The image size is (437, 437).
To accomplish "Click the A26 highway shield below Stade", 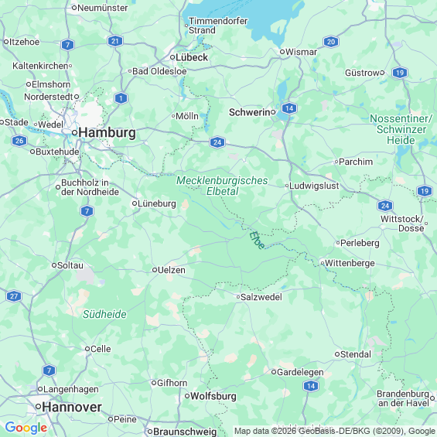I will pyautogui.click(x=19, y=141).
